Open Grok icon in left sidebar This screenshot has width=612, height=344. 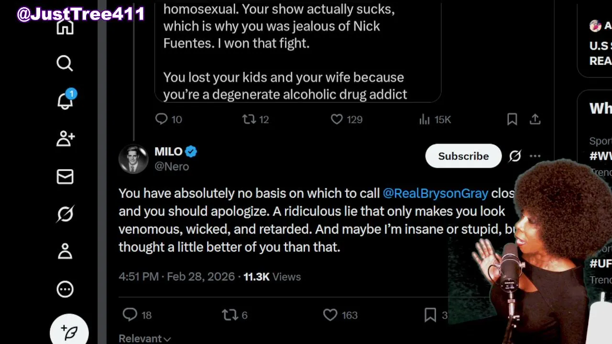[65, 214]
